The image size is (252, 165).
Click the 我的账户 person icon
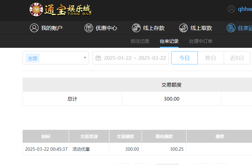click(34, 28)
